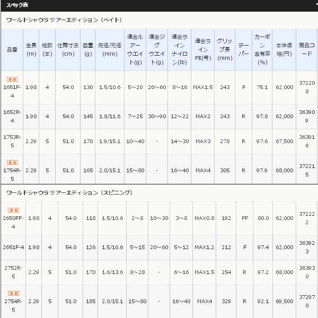The height and width of the screenshot is (318, 318).
Task: Click model number 2752R-5
Action: coord(13,272)
